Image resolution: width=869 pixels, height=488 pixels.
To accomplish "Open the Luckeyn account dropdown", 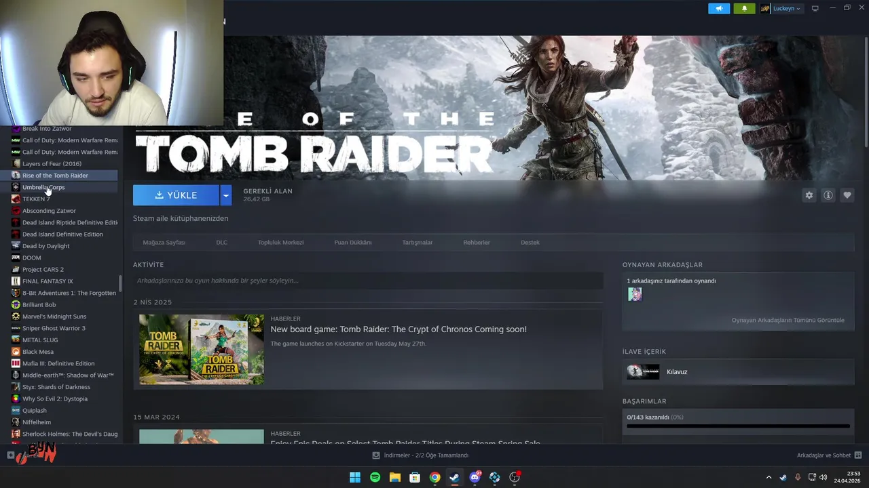I will tap(781, 8).
